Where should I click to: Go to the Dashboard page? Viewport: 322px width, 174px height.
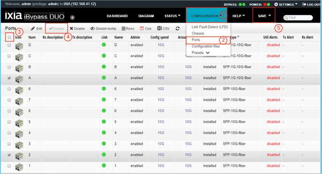point(117,16)
